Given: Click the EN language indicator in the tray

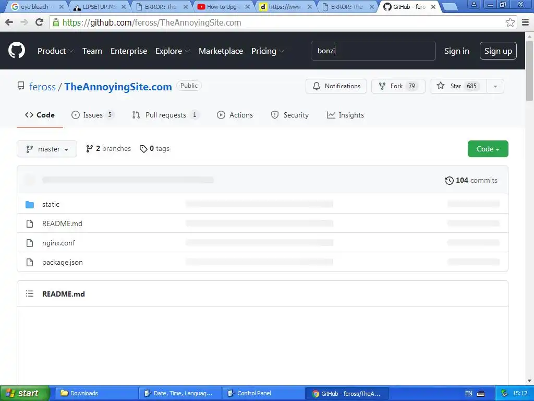Looking at the screenshot, I should (x=469, y=393).
